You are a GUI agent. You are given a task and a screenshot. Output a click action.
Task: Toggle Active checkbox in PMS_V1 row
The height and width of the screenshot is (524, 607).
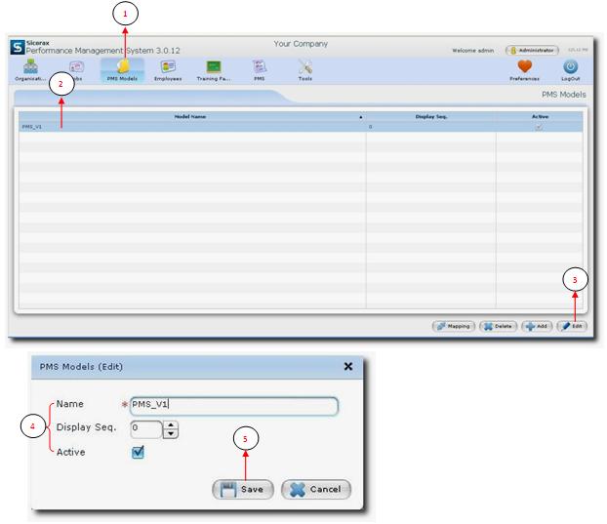coord(539,127)
